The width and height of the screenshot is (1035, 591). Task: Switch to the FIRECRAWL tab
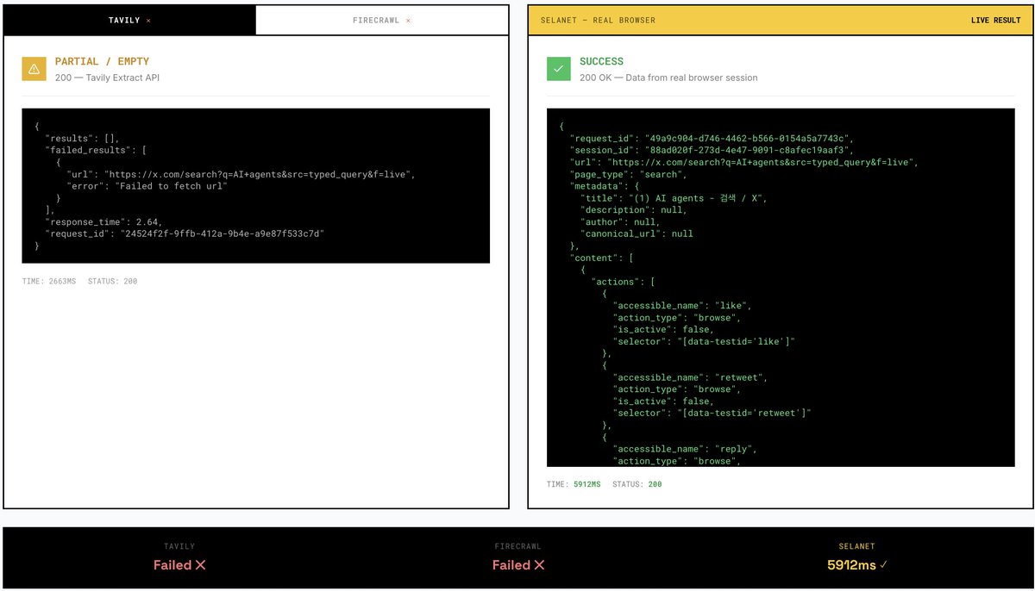click(x=382, y=20)
